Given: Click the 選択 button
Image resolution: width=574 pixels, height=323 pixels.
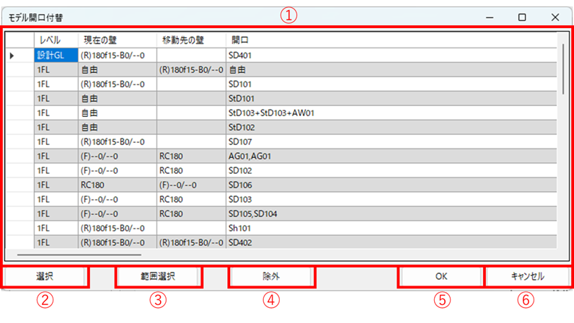Looking at the screenshot, I should [45, 276].
